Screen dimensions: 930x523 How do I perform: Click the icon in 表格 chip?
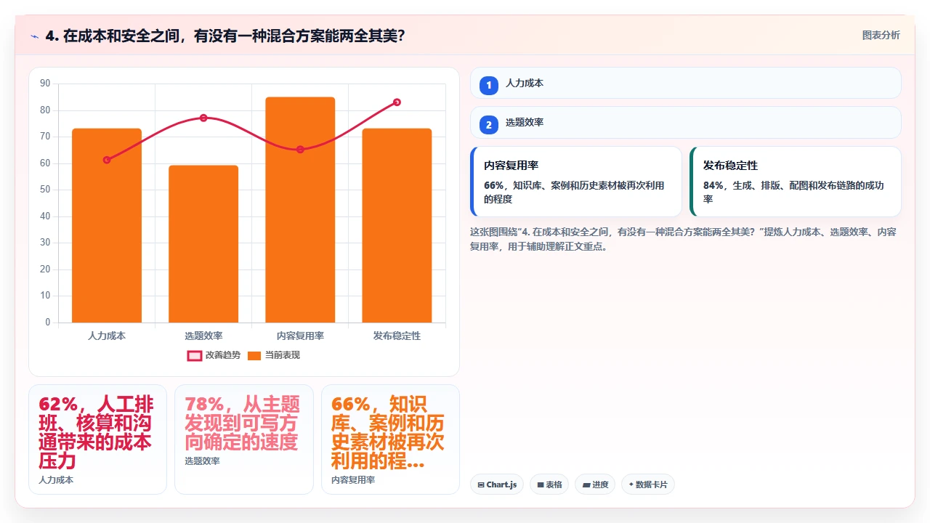click(x=541, y=485)
